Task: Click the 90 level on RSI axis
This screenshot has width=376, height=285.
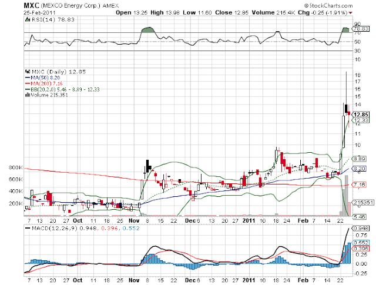Action: click(x=357, y=24)
